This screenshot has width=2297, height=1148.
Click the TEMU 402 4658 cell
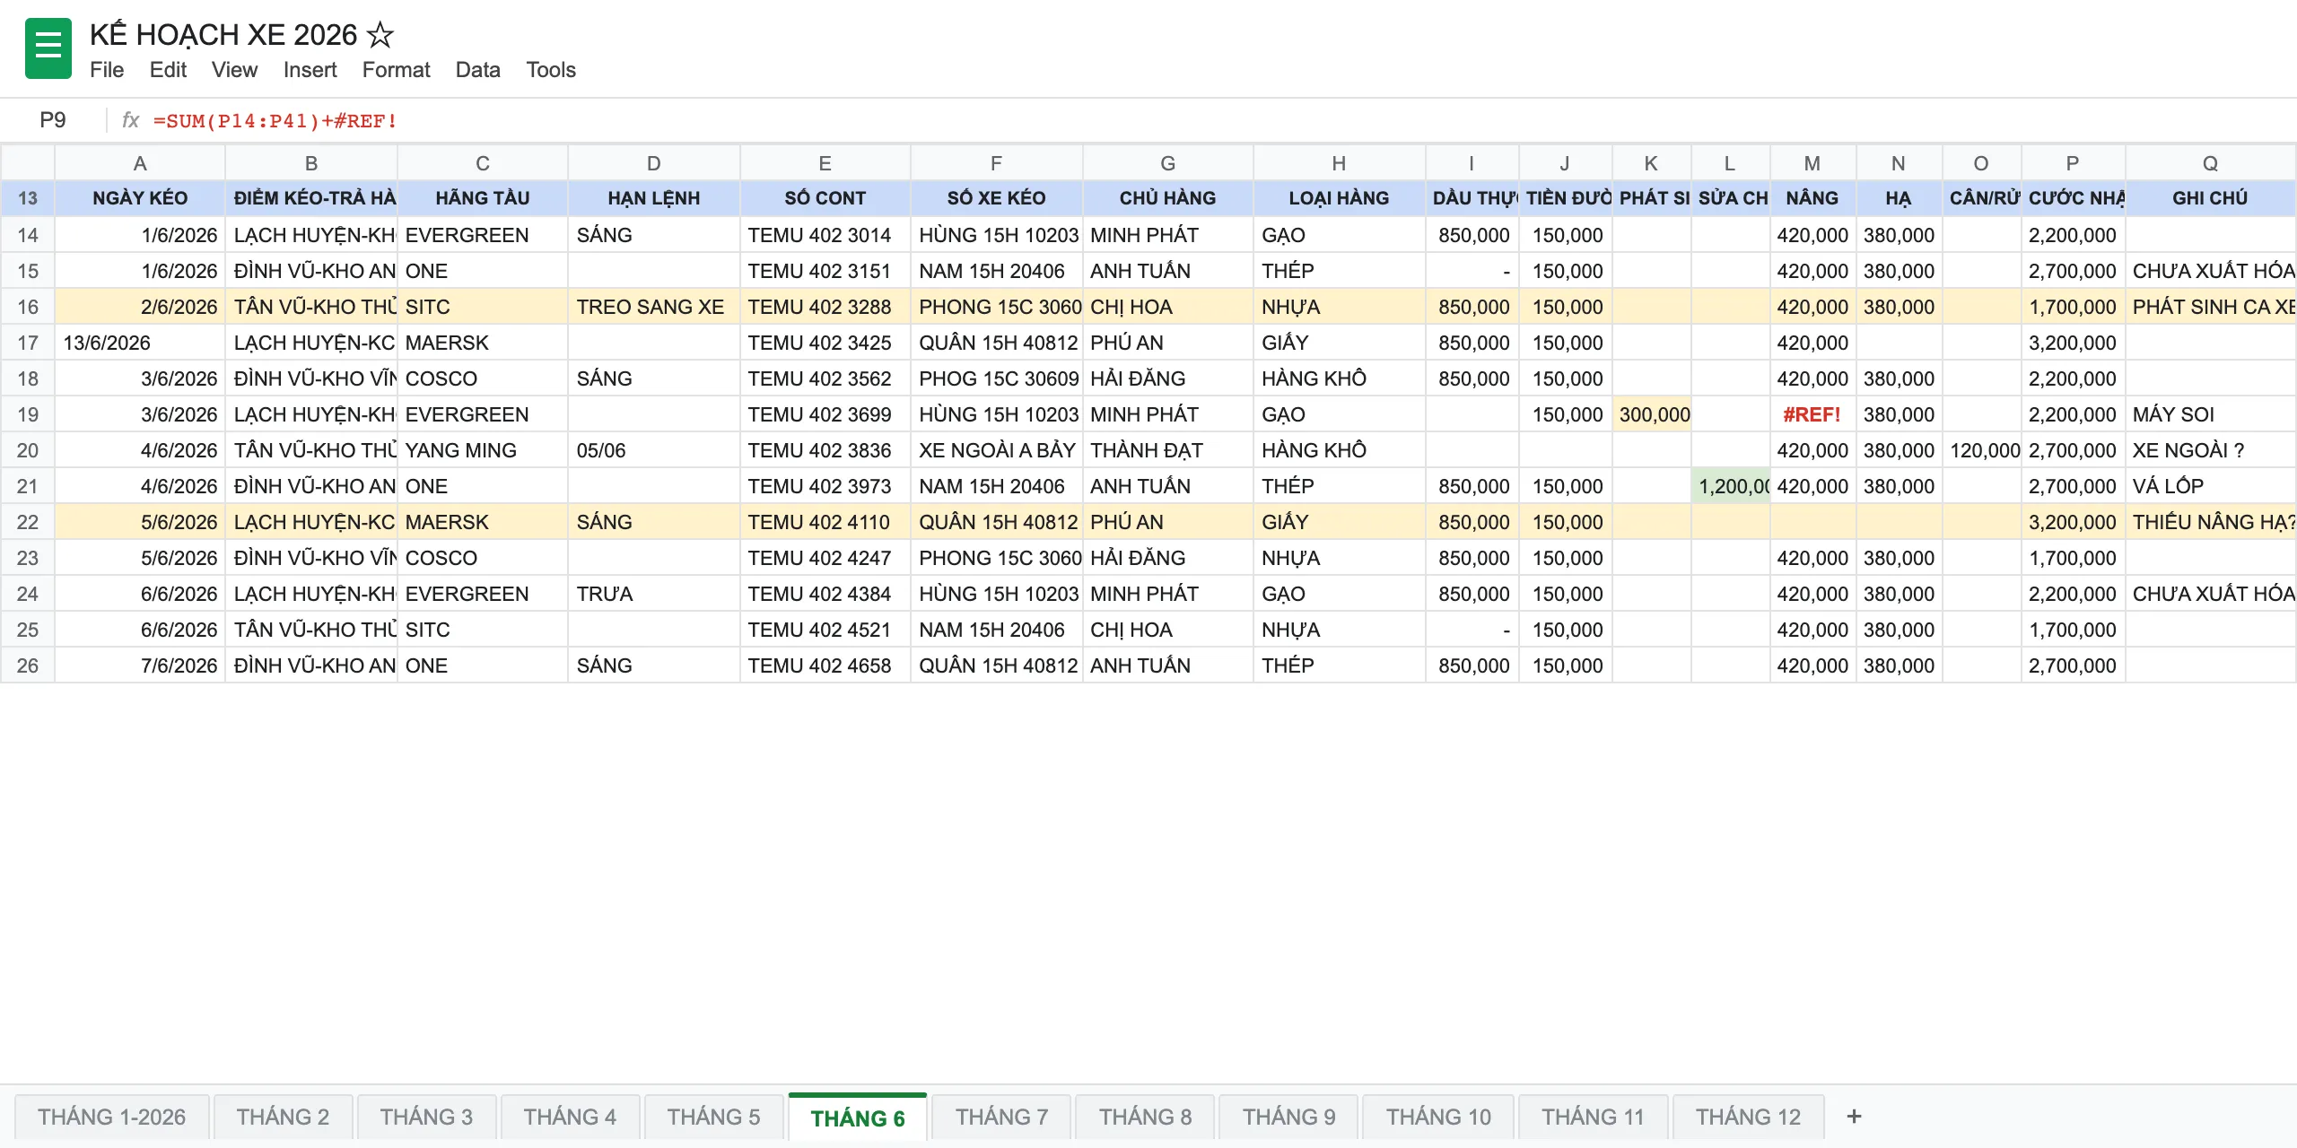825,665
